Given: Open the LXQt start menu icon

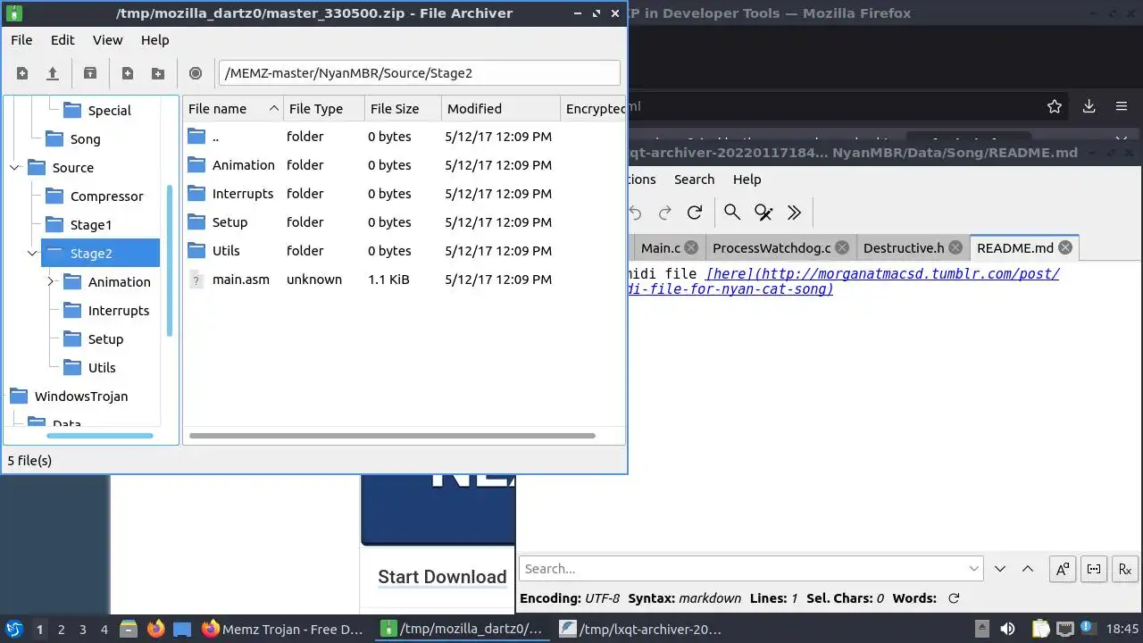Looking at the screenshot, I should coord(15,630).
